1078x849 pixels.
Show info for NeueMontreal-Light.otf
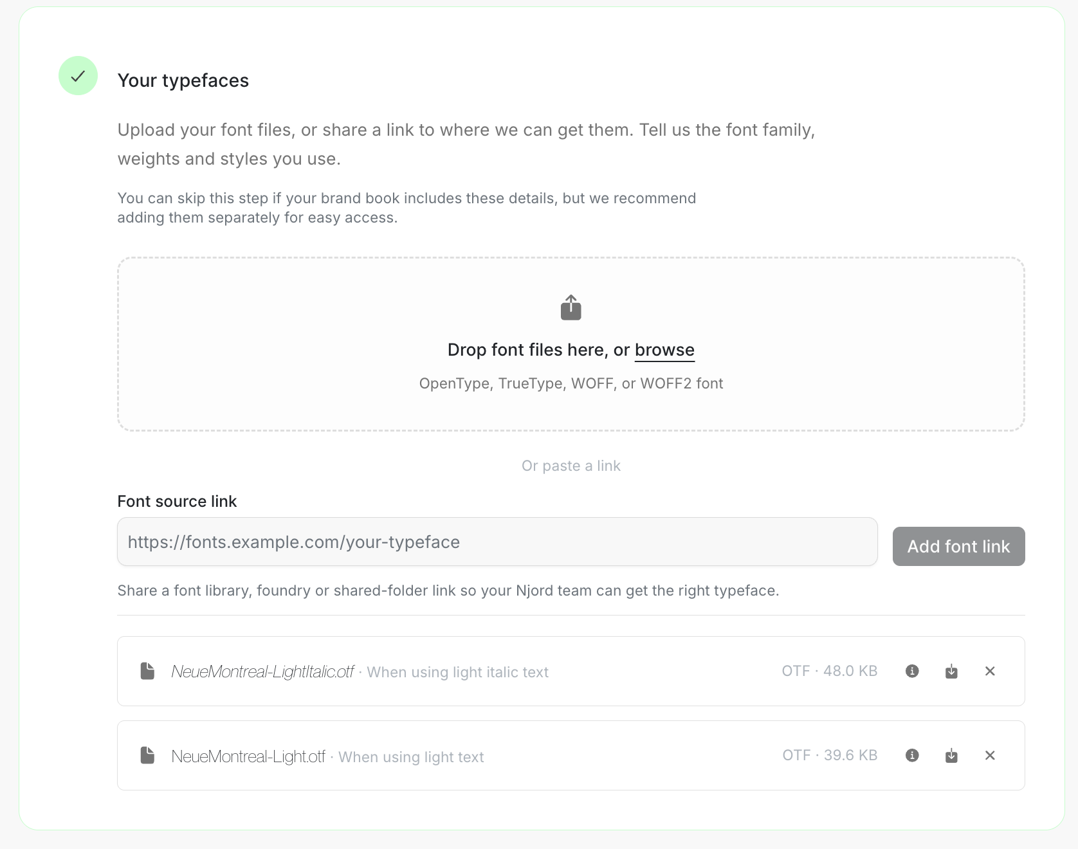[x=912, y=755]
